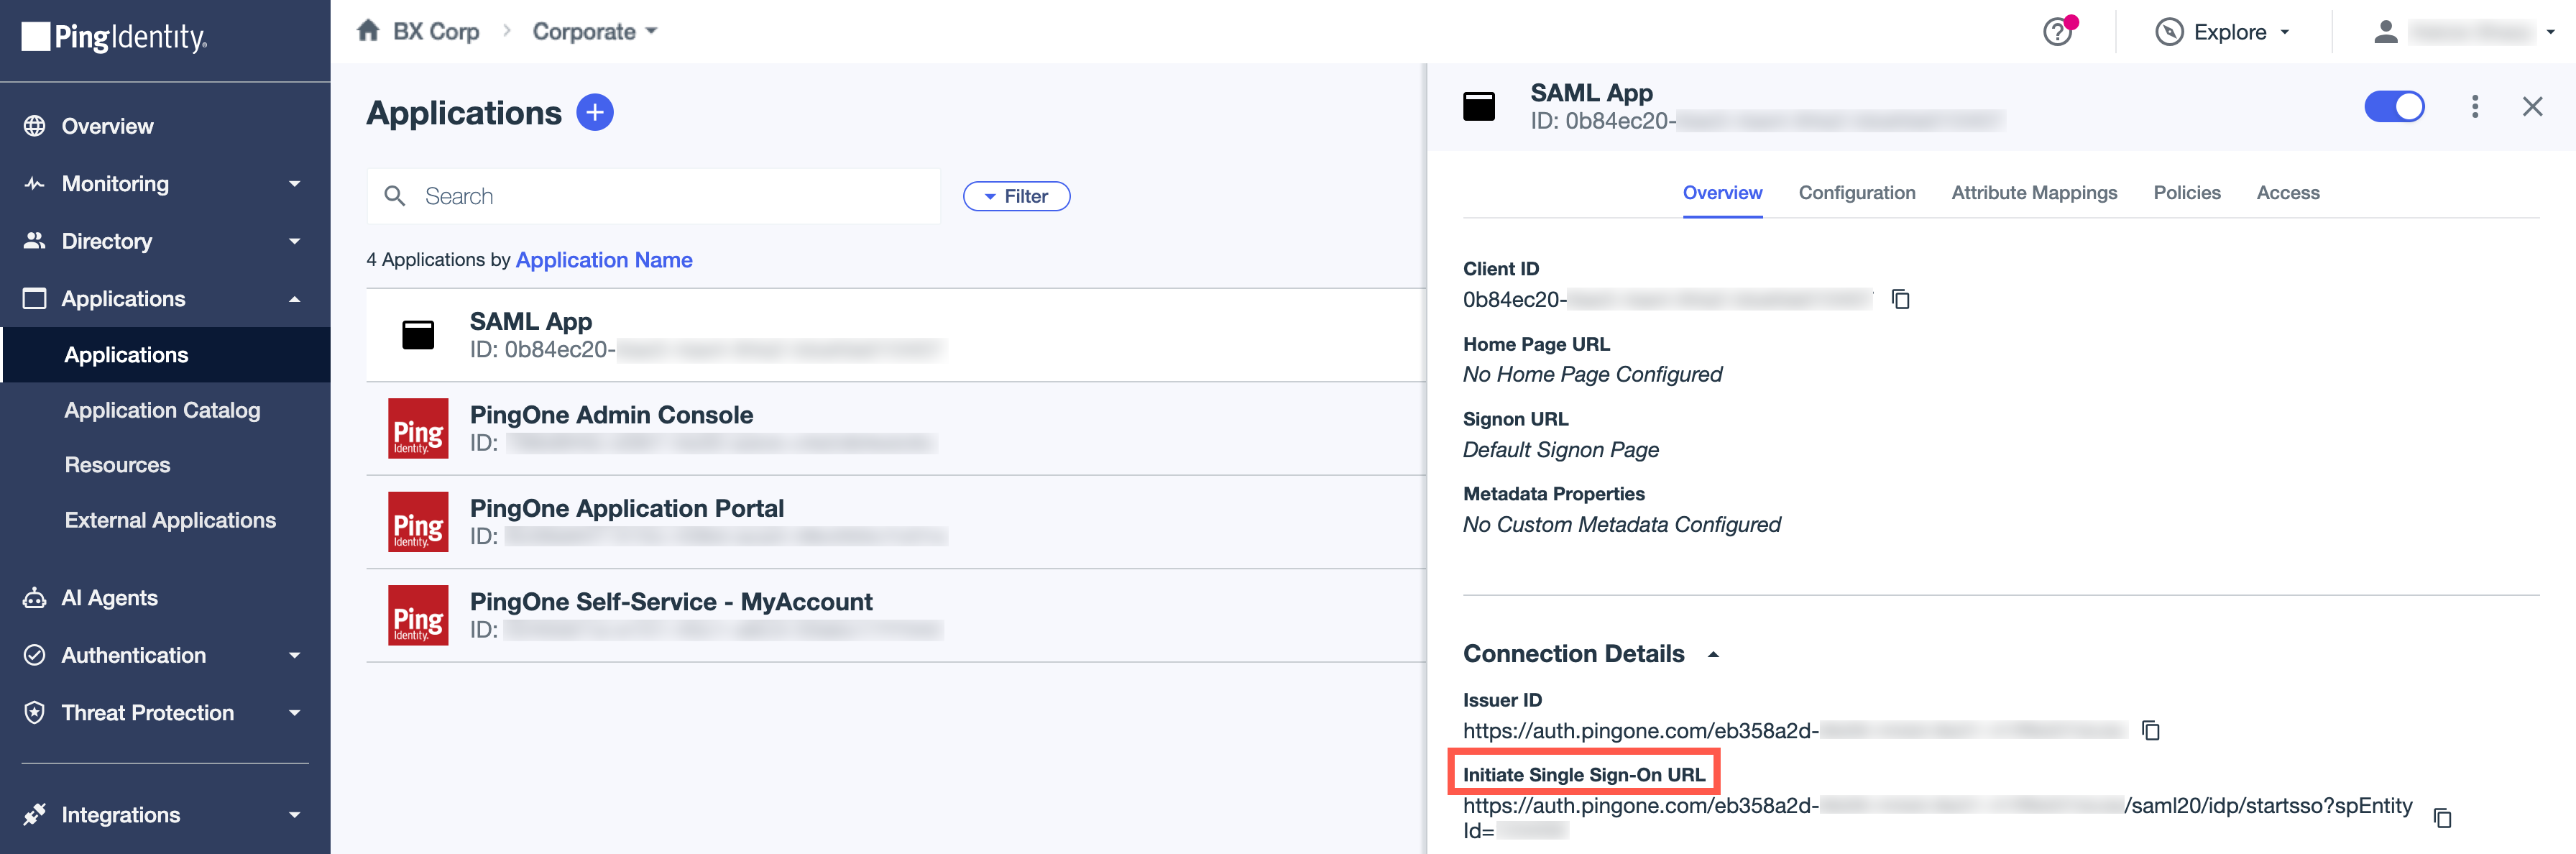Viewport: 2576px width, 854px height.
Task: Expand the Directory menu arrow
Action: [x=294, y=241]
